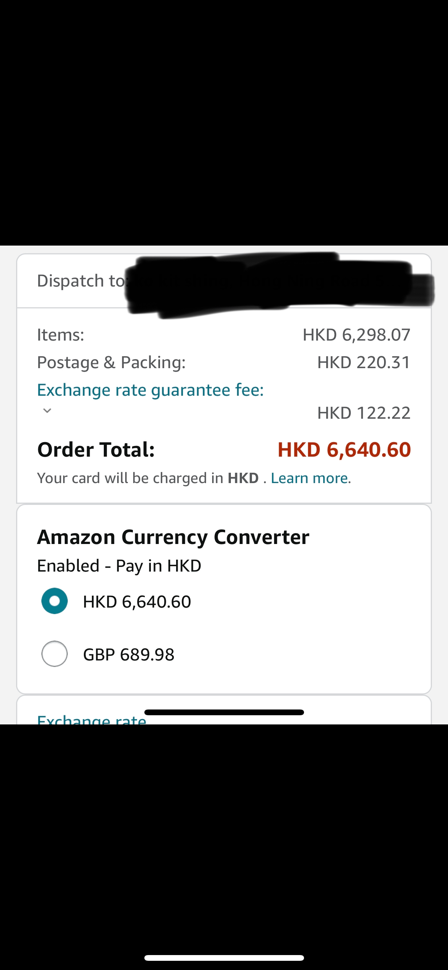This screenshot has width=448, height=970.
Task: Tap the Items price HKD 6,298.07
Action: [x=356, y=335]
